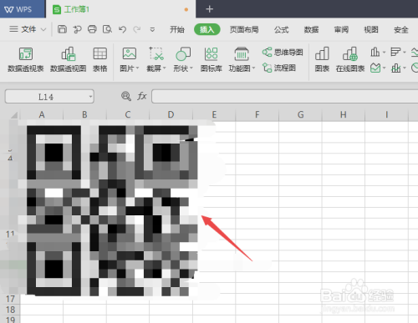Click the Redo arrow
Screen dimensions: 418x323
tap(137, 29)
